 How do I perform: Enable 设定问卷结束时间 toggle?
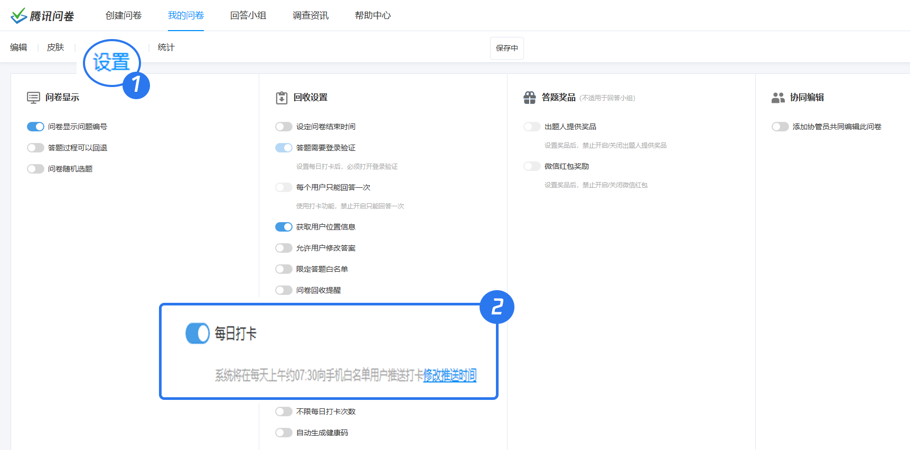284,127
